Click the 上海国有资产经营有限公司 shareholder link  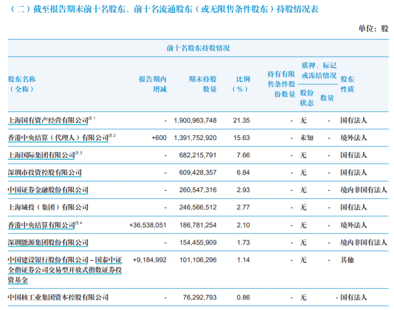tap(48, 121)
